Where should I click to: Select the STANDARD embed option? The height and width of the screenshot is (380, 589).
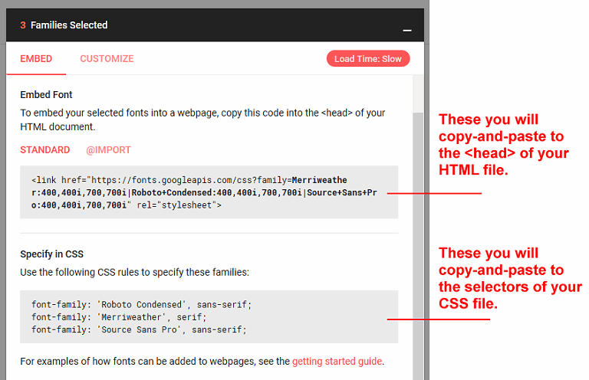click(x=45, y=150)
